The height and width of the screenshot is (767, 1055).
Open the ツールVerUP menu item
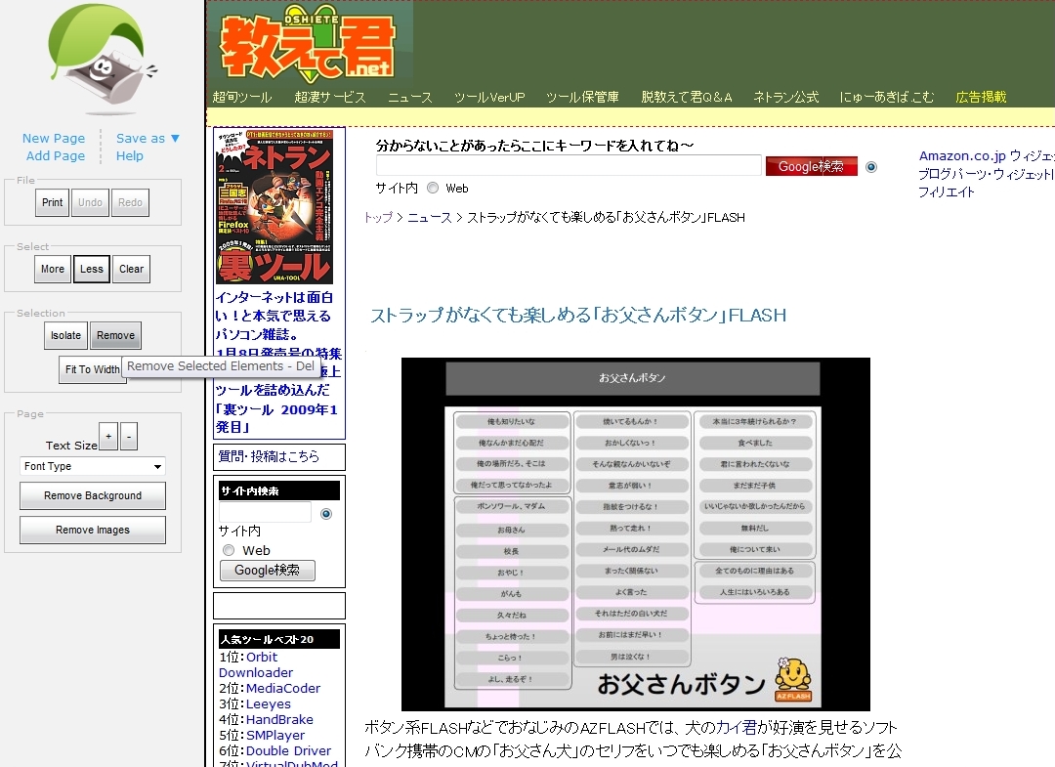pyautogui.click(x=489, y=97)
